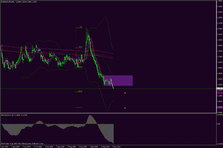Click the Fibonacci 100.0 level label
223x148 pixels.
click(80, 67)
